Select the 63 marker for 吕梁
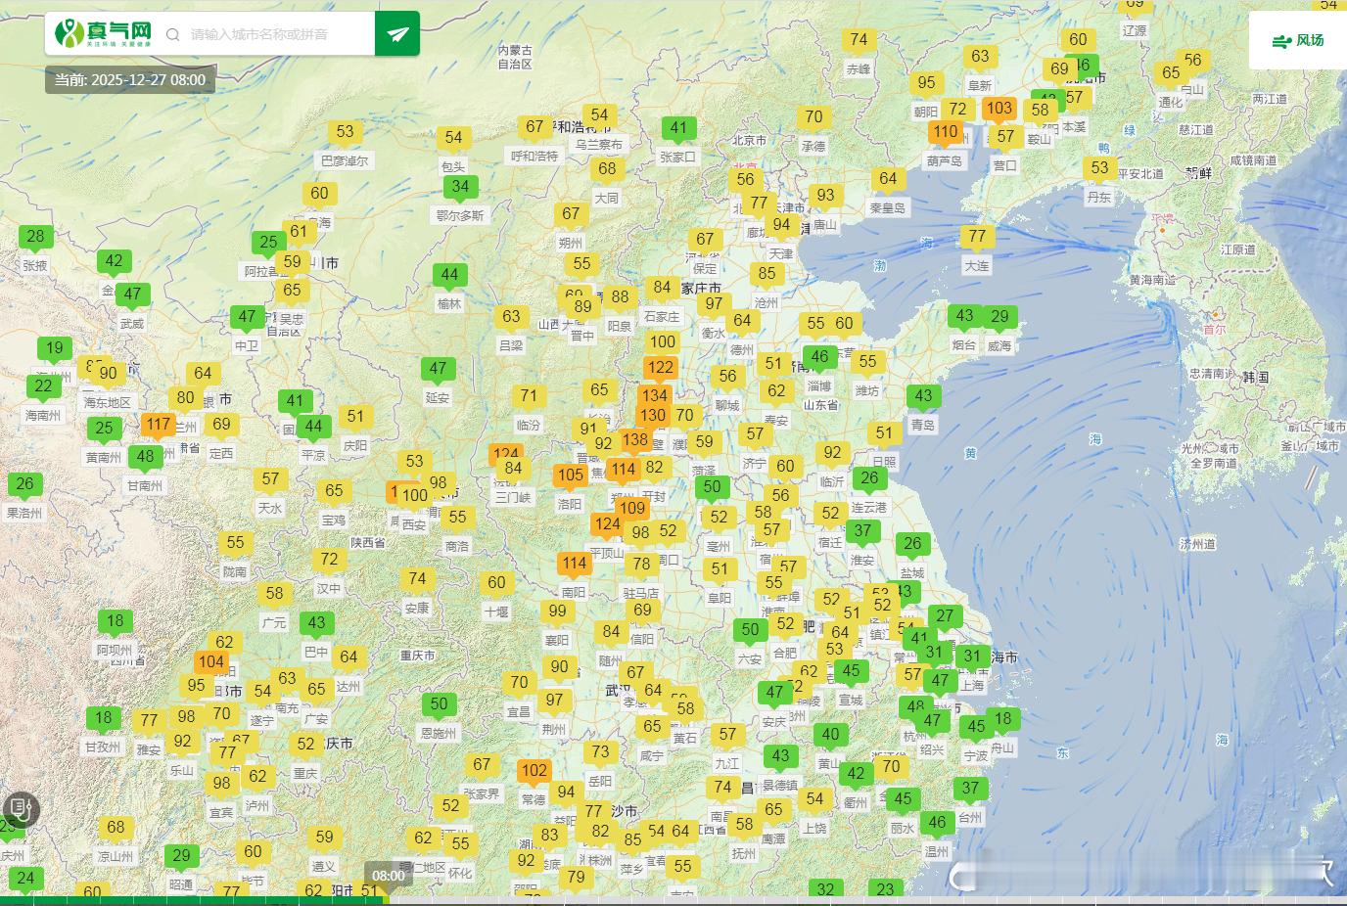The image size is (1347, 906). pyautogui.click(x=511, y=318)
